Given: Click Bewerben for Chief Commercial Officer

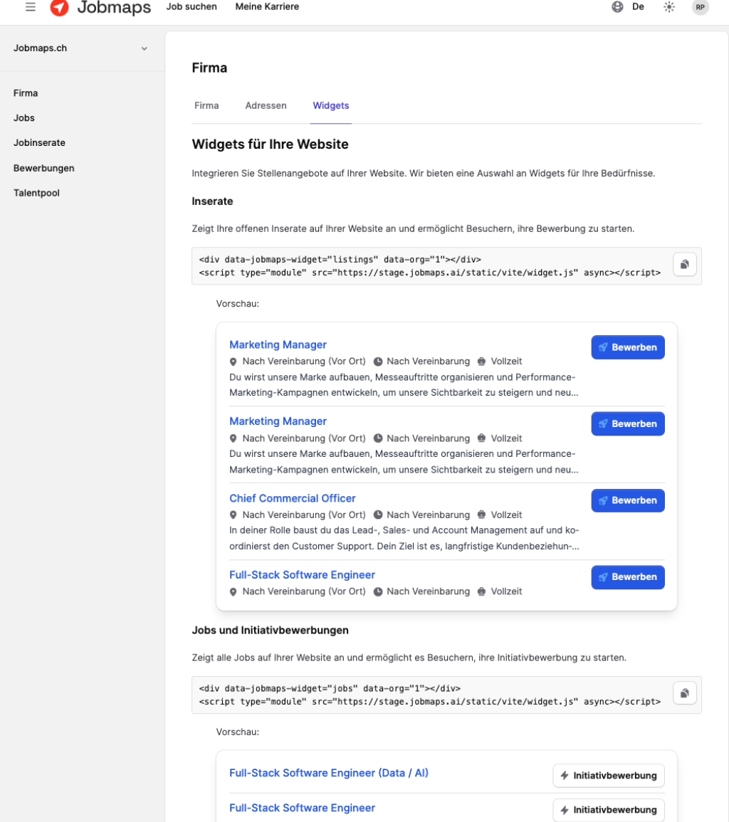Looking at the screenshot, I should pos(627,500).
